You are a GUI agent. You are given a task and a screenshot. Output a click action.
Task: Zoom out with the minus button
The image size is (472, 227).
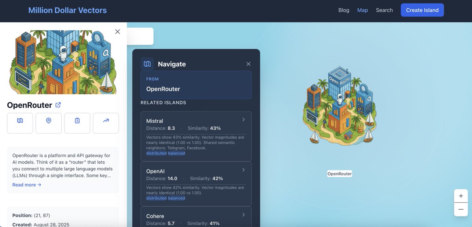pos(461,209)
